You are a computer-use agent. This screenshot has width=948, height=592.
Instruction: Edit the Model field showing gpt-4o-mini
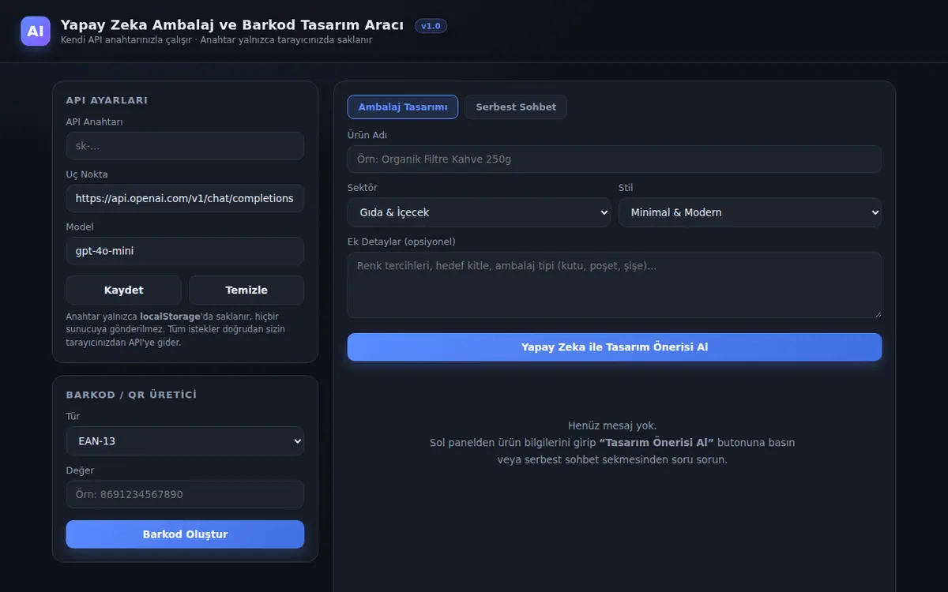pos(185,251)
